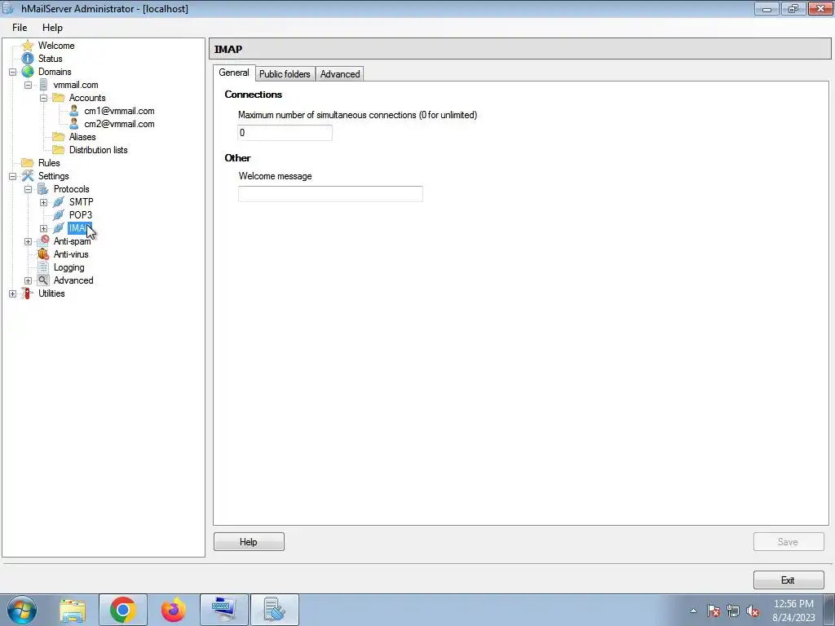Screen dimensions: 835x626
Task: Launch Google Chrome from the taskbar
Action: point(123,610)
